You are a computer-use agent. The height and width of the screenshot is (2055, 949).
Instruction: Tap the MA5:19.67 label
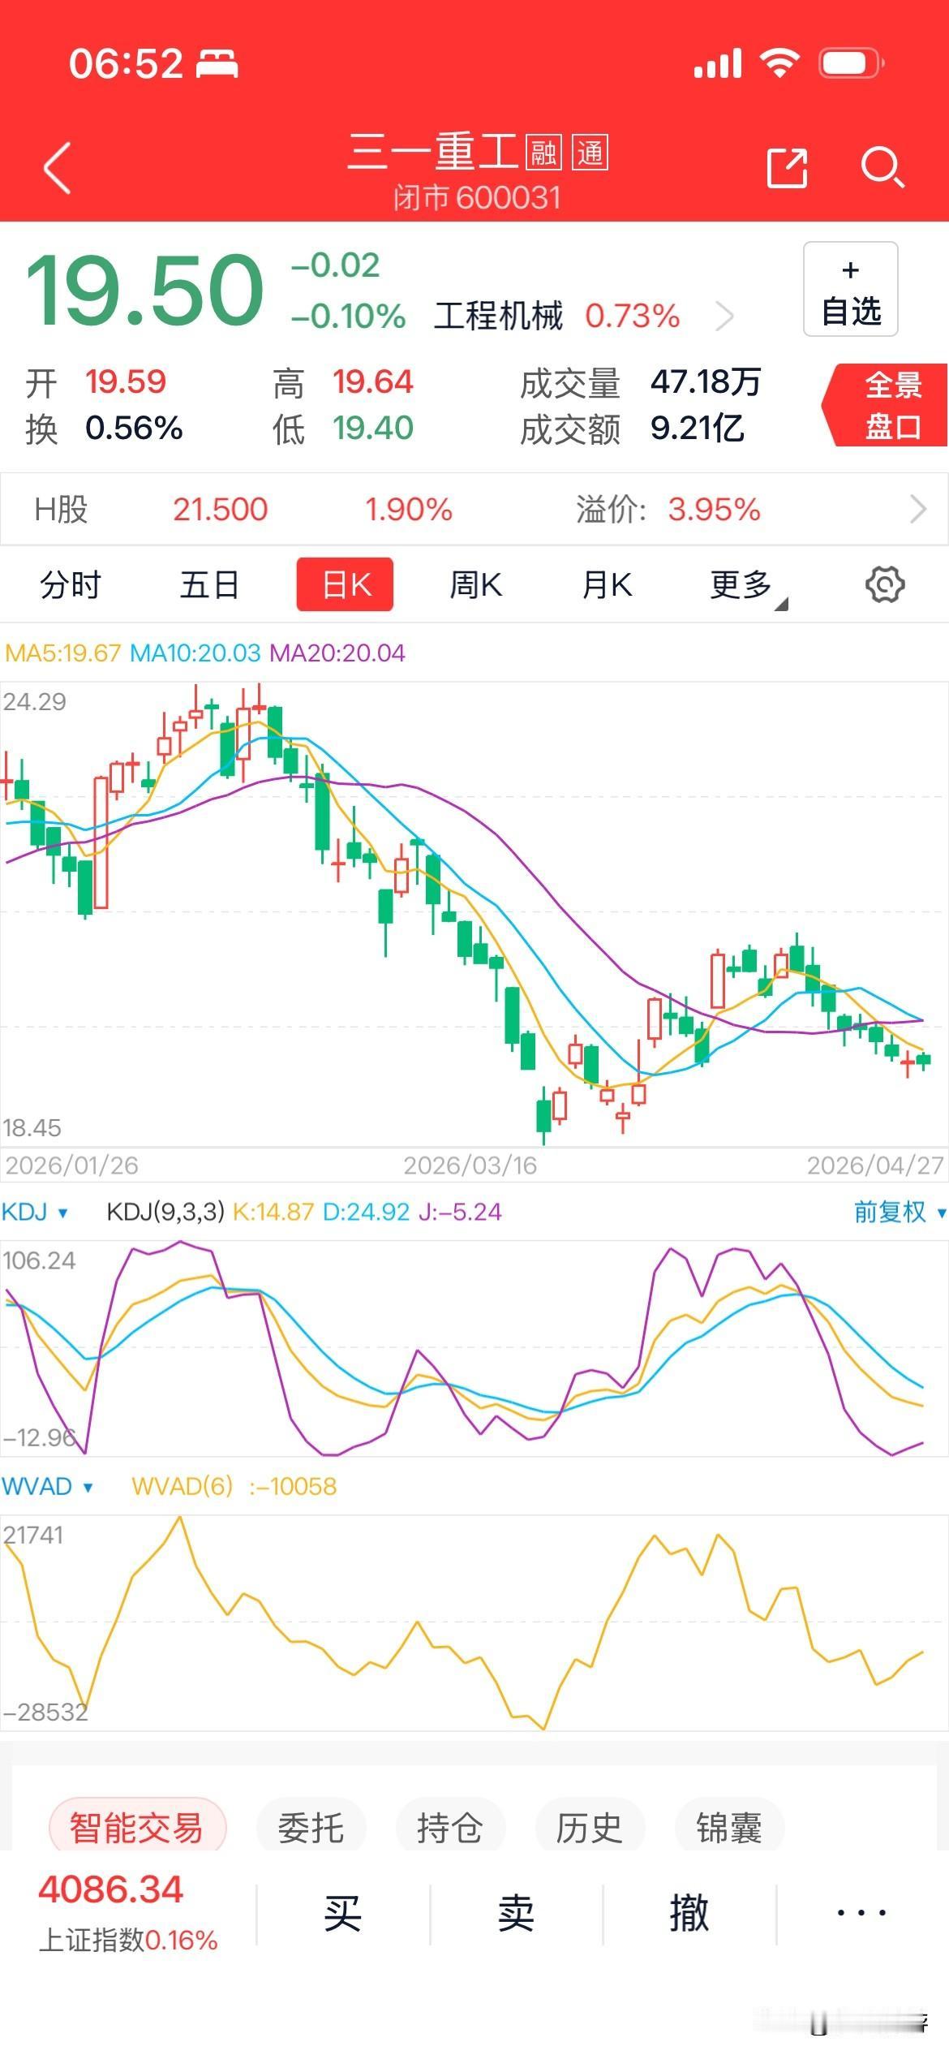(62, 653)
